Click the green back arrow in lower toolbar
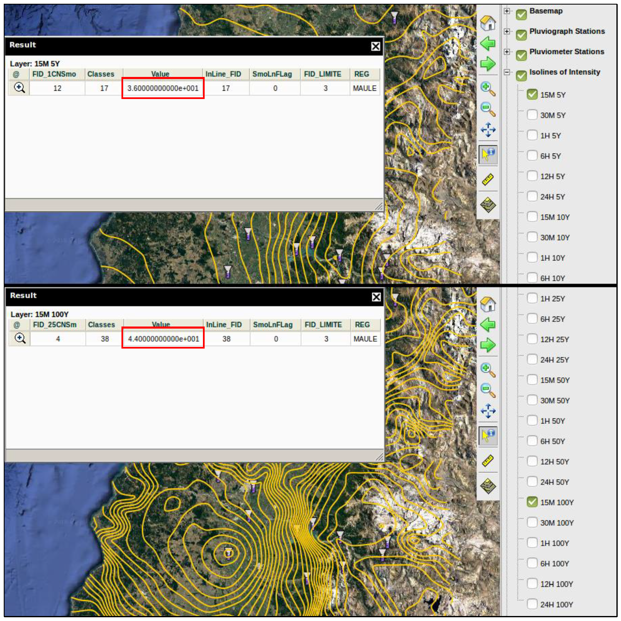The image size is (621, 621). point(488,324)
